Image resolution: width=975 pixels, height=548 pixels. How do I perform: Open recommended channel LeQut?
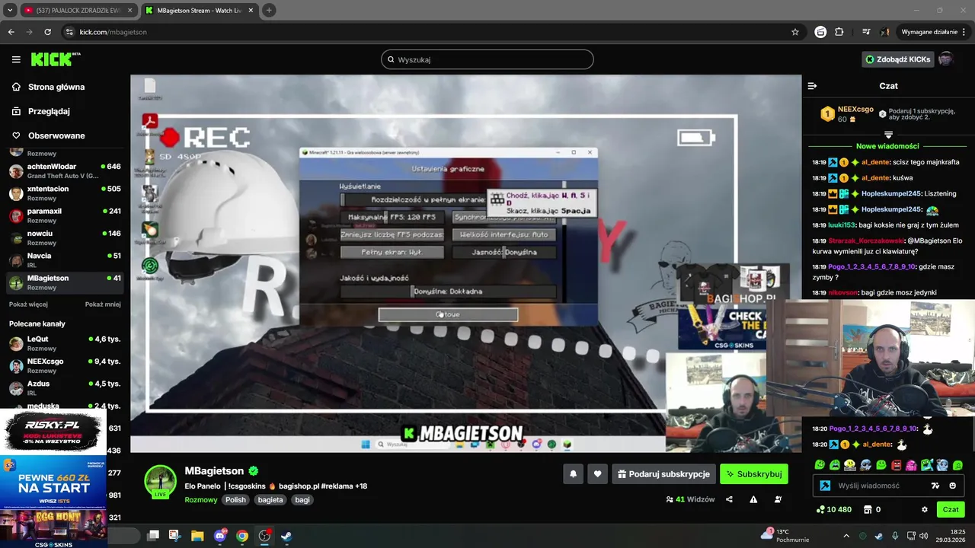(x=65, y=342)
